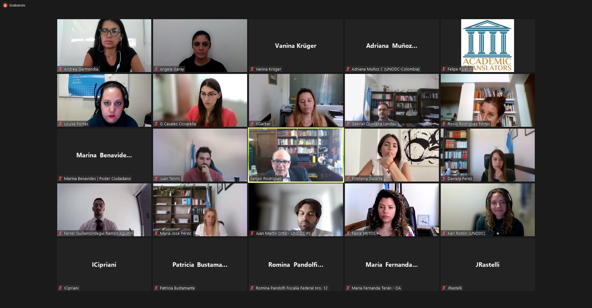Click muted mic icon beside Paola BRITOS
The height and width of the screenshot is (308, 592).
click(348, 233)
